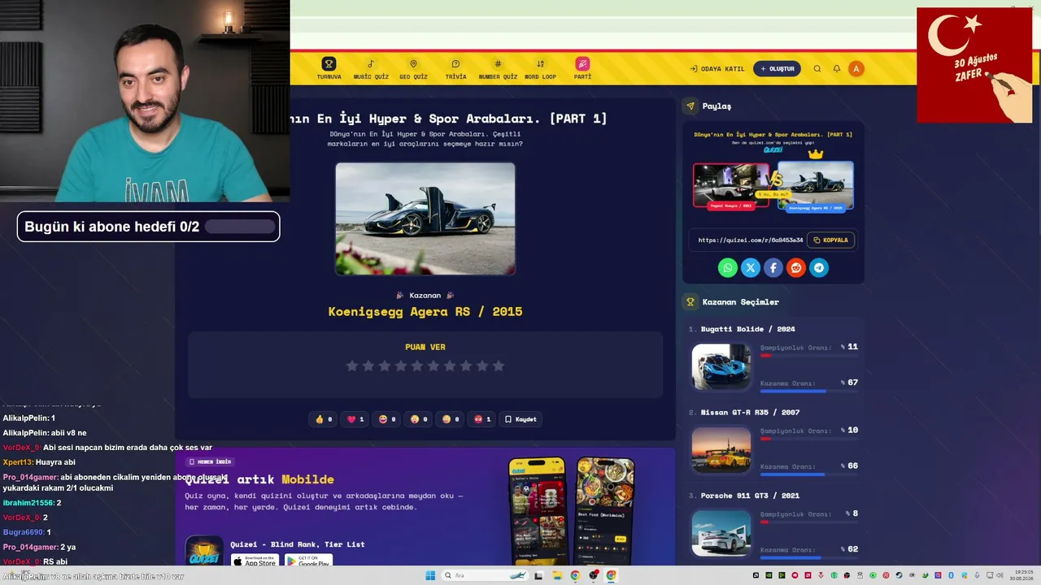Open Music Quiz from the navigation bar
The height and width of the screenshot is (585, 1041).
coord(371,68)
